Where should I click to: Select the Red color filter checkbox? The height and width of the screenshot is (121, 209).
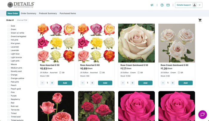(x=9, y=103)
